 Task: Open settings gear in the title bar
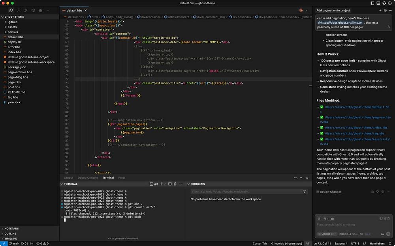point(390,3)
